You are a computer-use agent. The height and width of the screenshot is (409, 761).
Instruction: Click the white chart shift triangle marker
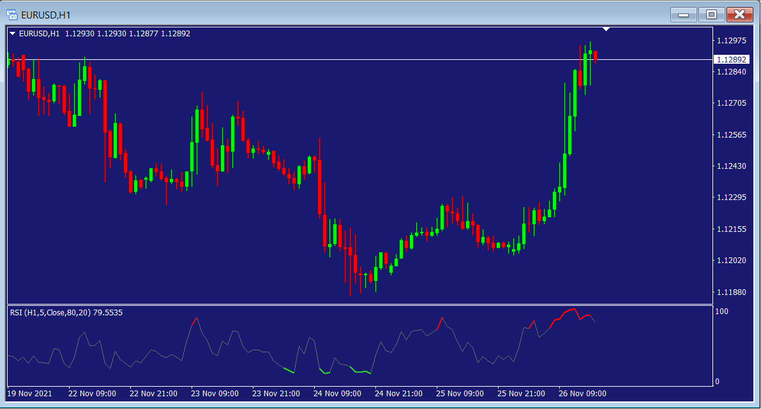point(606,29)
